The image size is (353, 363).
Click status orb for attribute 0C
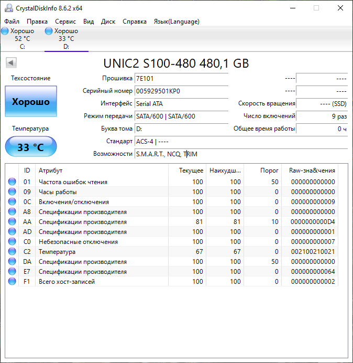pos(12,201)
